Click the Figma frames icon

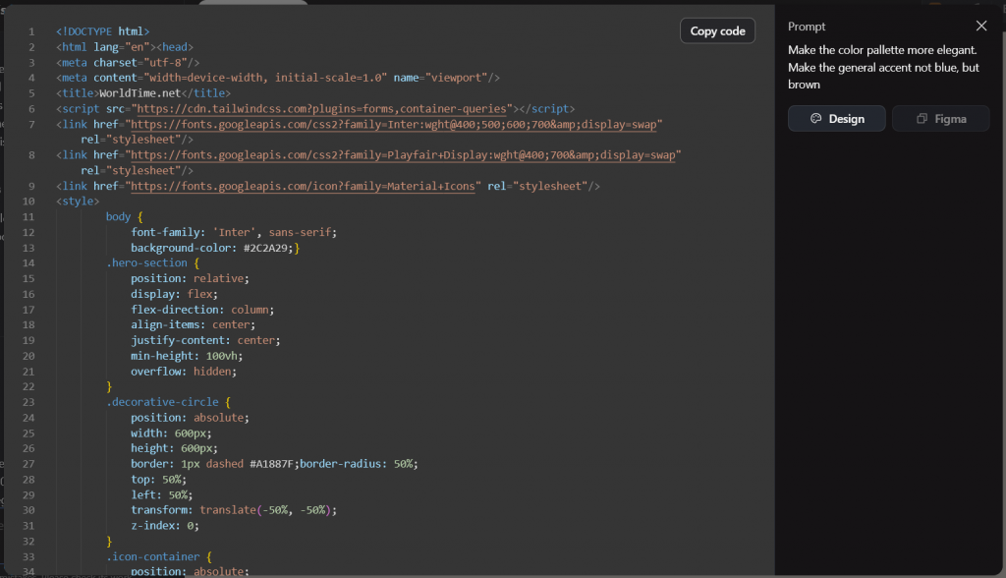tap(922, 119)
